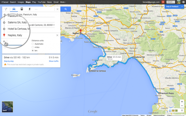Click the Giugliano In Campania label

point(74,22)
